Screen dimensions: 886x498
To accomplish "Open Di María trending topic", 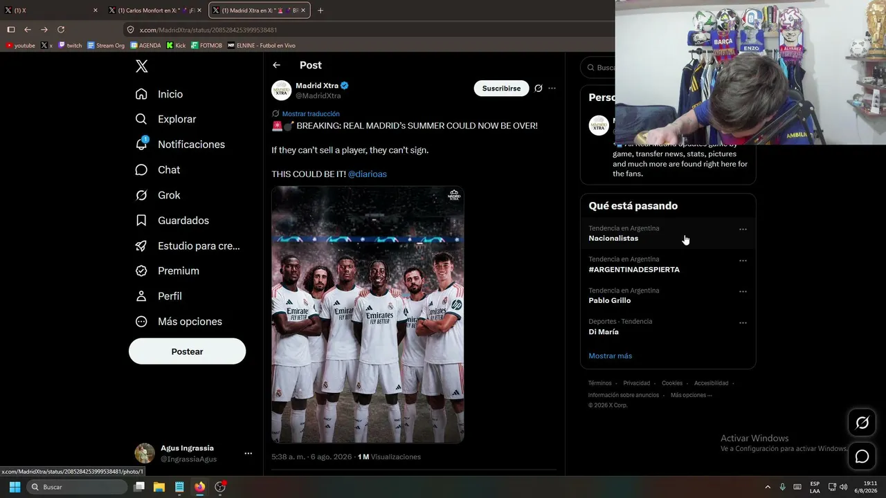I will coord(667,326).
